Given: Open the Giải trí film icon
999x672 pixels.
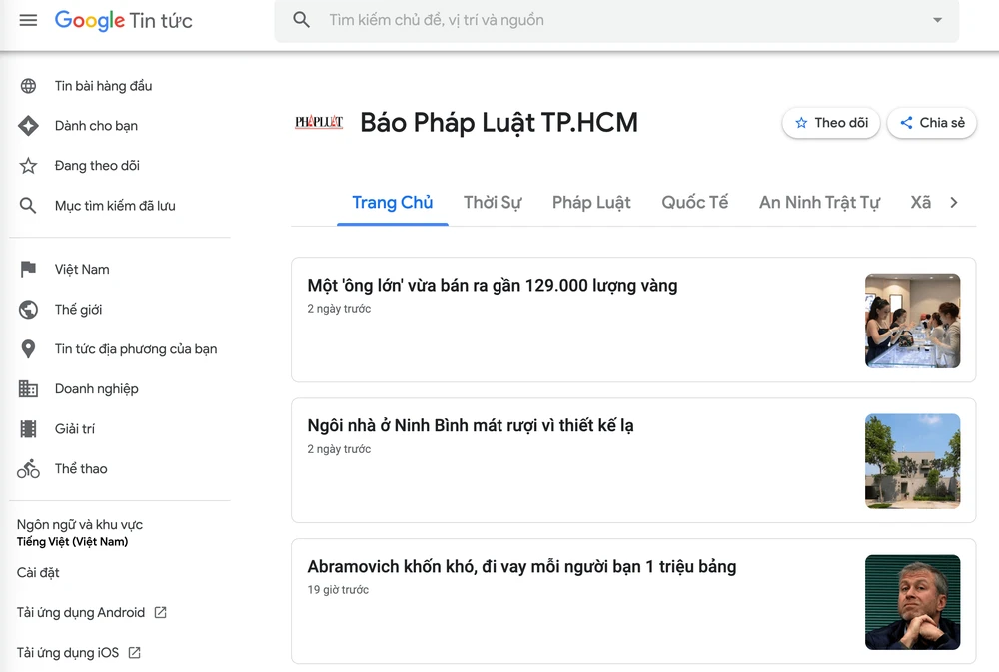Looking at the screenshot, I should pos(28,429).
